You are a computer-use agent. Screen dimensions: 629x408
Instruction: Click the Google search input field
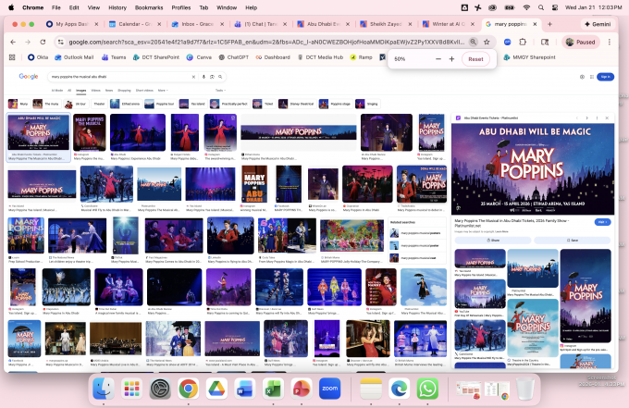click(120, 77)
